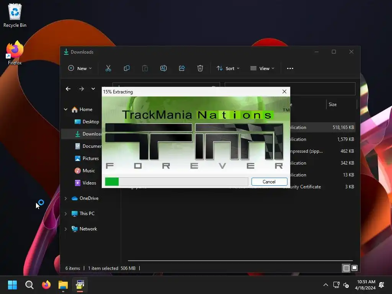
Task: Expand the OneDrive tree node
Action: [x=66, y=198]
